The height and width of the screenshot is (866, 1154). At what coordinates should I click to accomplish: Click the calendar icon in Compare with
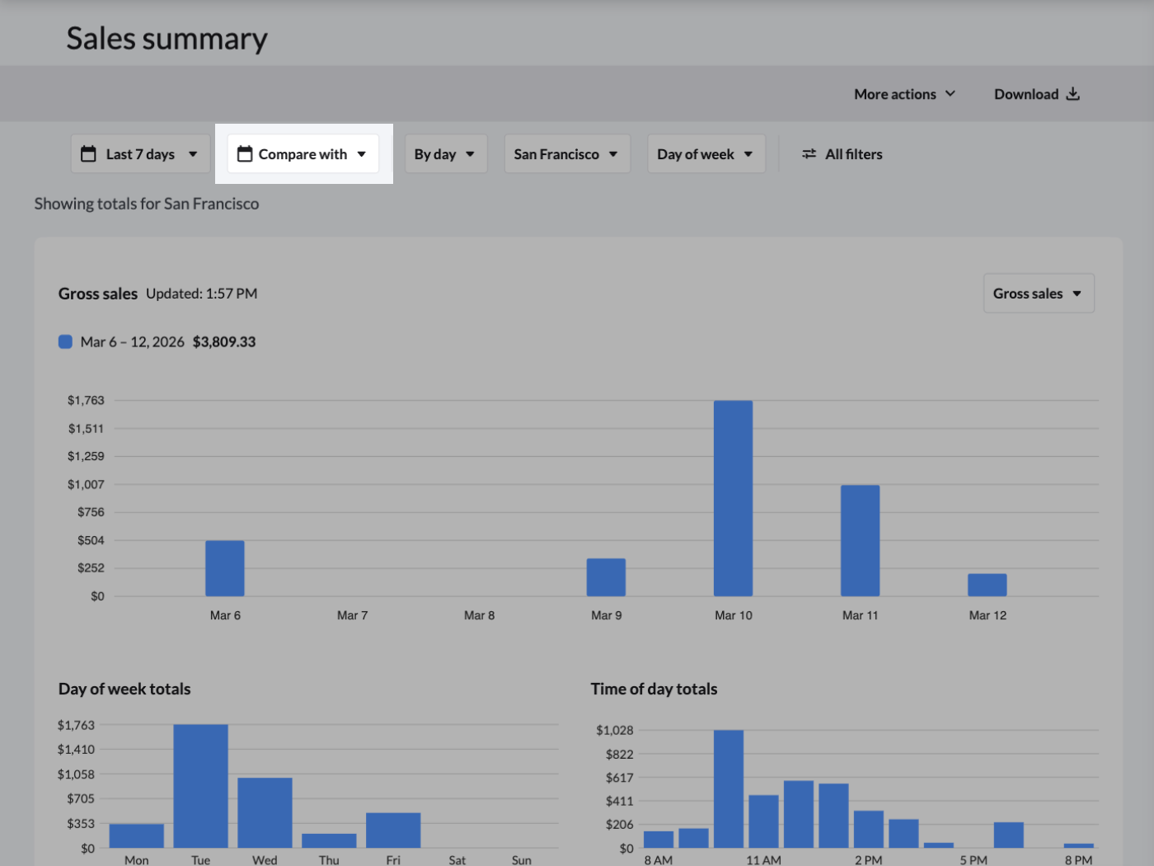pyautogui.click(x=245, y=154)
